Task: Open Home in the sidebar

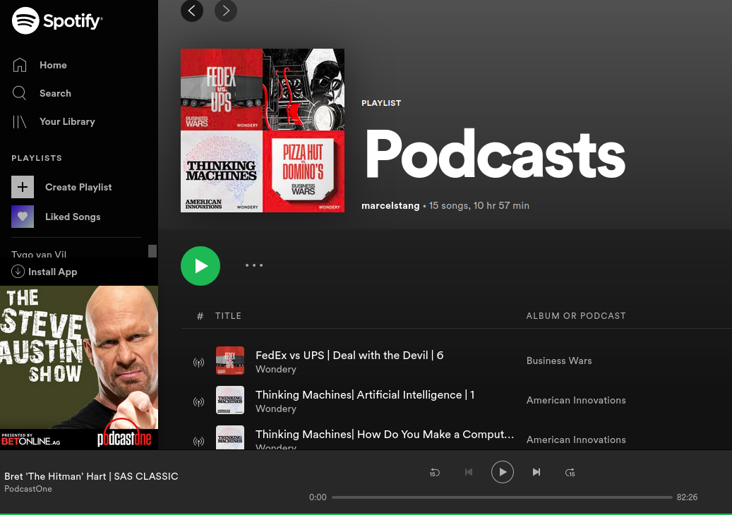Action: point(53,65)
